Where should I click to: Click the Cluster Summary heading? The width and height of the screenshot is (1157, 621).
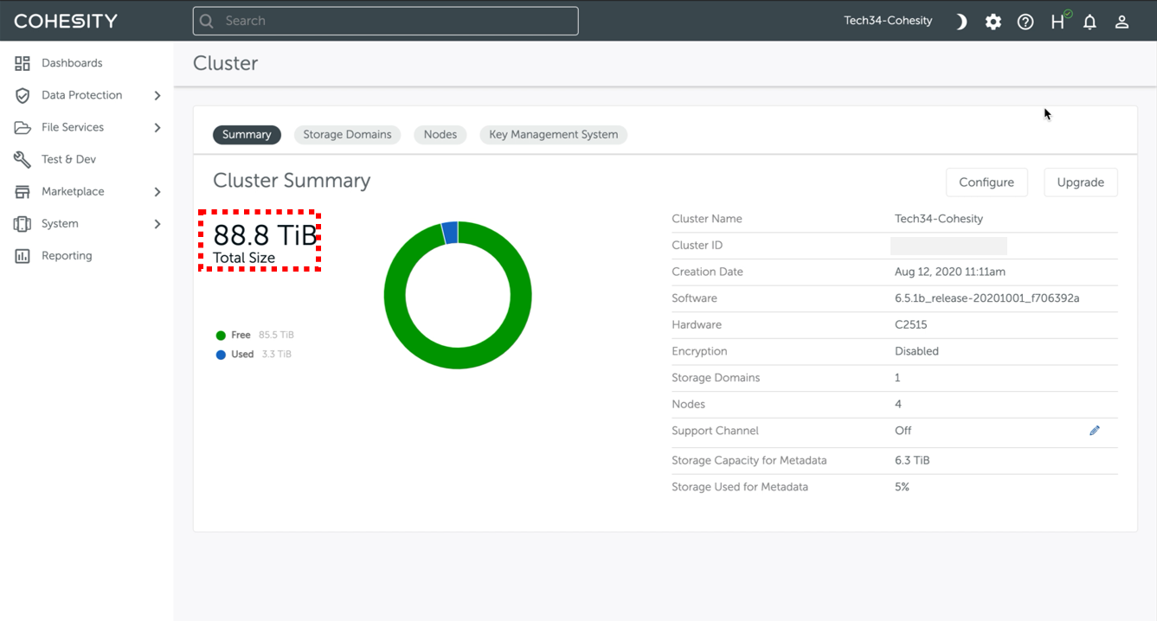(x=292, y=181)
